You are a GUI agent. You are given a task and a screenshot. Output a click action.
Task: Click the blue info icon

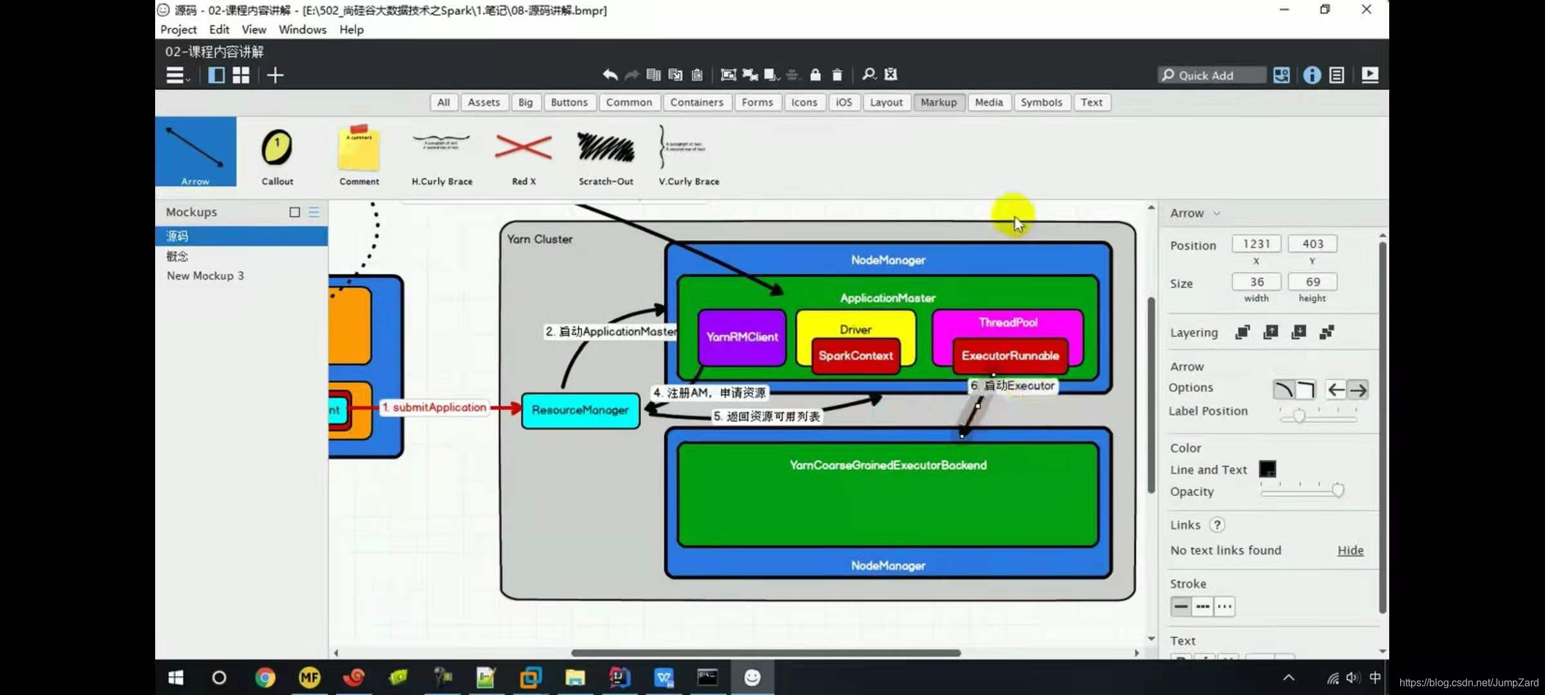click(1311, 75)
